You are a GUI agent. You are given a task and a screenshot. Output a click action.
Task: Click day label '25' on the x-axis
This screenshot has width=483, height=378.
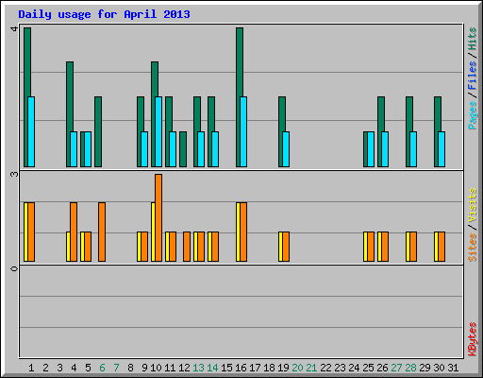click(x=368, y=368)
